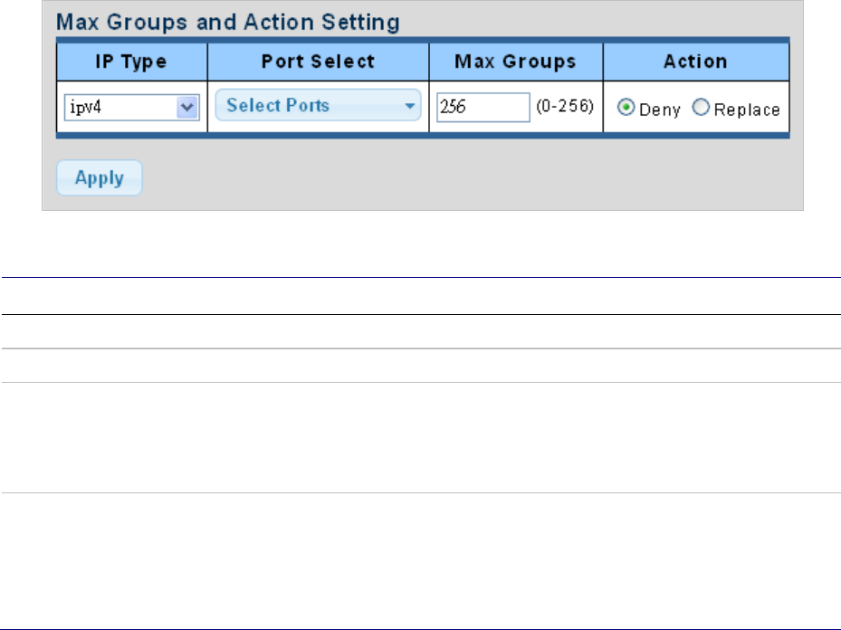Click the Select Ports label text
The height and width of the screenshot is (630, 841).
[x=278, y=105]
